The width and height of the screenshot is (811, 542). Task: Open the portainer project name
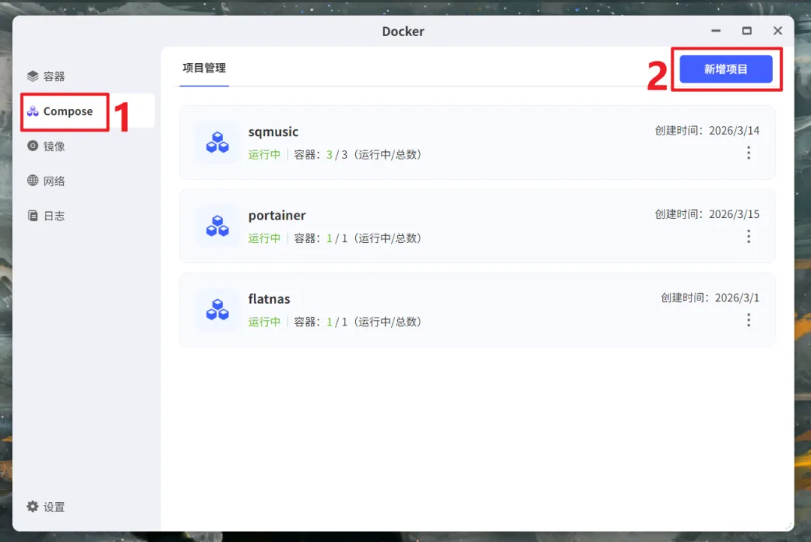click(x=276, y=215)
